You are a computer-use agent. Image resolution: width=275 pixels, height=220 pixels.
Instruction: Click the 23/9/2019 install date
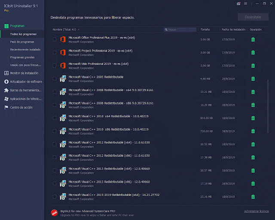(228, 79)
